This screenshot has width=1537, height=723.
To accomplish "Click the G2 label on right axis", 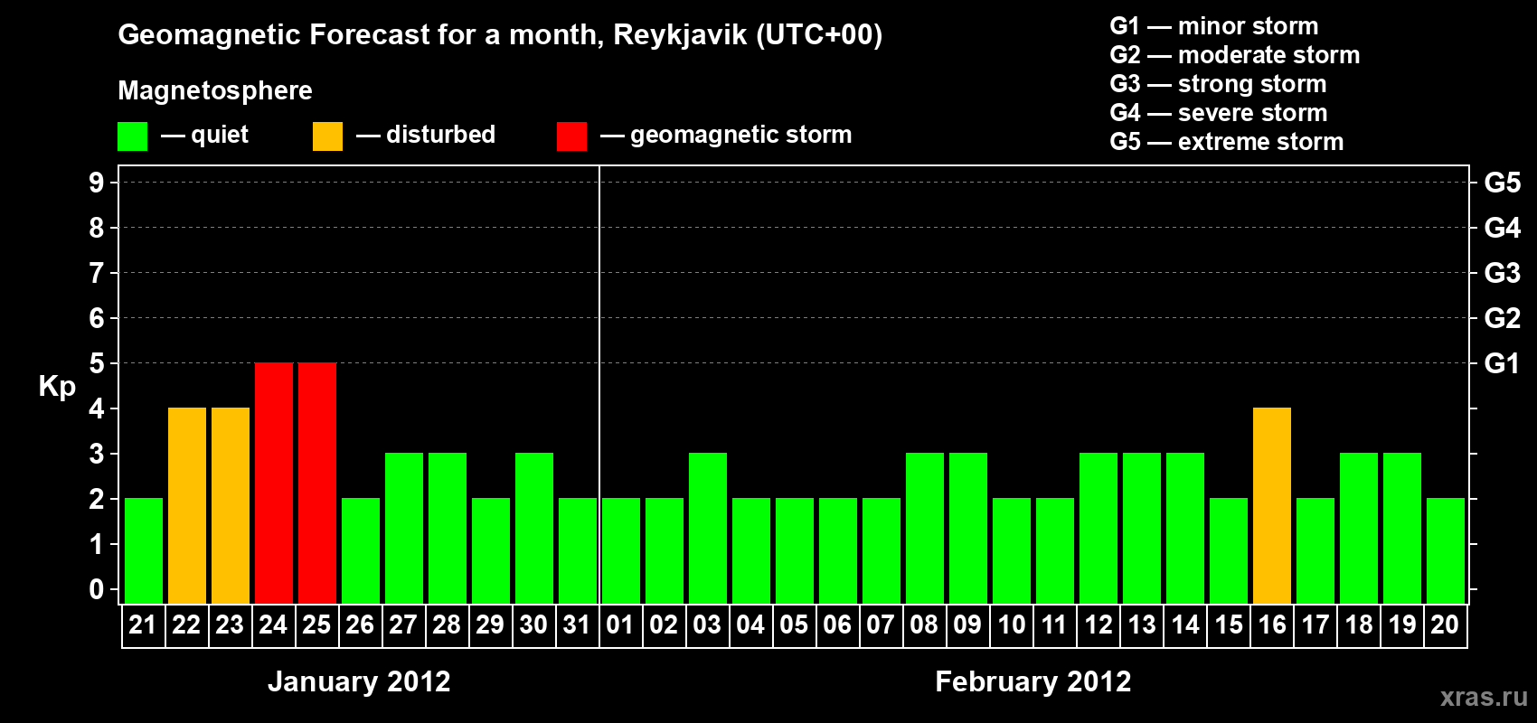I will point(1502,318).
